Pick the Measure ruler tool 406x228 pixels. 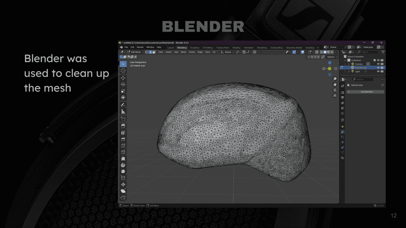click(x=123, y=111)
